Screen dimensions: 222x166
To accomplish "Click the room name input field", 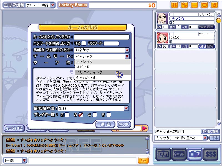I will [x=102, y=37].
